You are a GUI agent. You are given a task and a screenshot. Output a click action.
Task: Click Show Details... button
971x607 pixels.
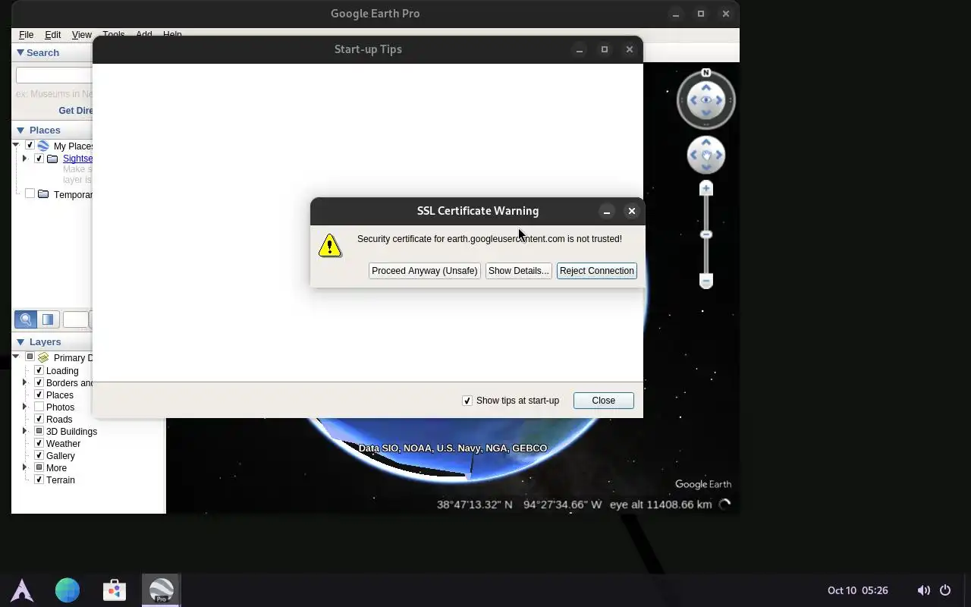[x=518, y=271]
